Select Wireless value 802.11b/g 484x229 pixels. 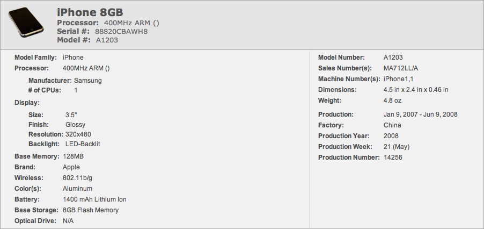point(77,178)
